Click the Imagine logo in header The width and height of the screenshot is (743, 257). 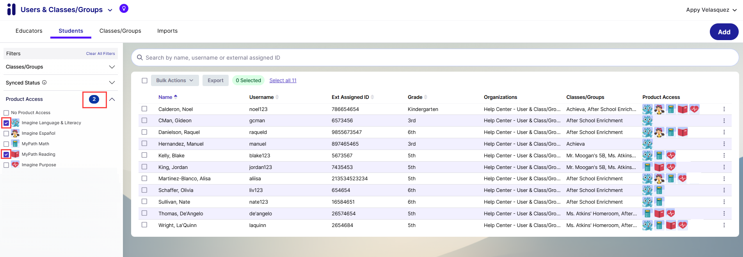click(11, 9)
